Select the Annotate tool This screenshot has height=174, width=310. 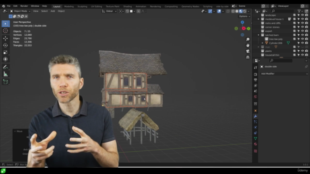tap(5, 67)
